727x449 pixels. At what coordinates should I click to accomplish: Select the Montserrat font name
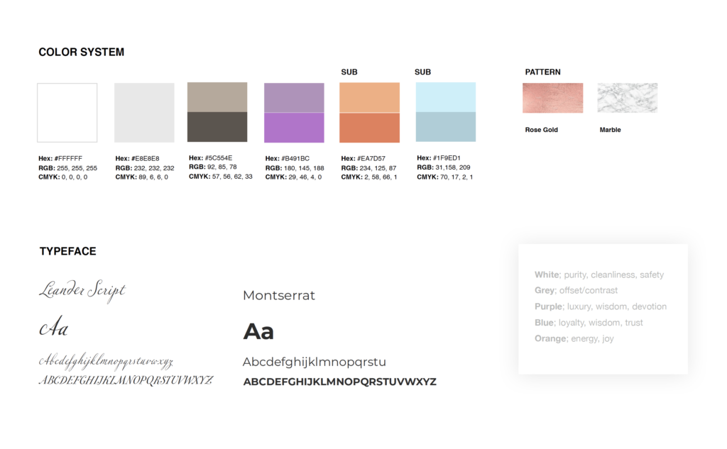pyautogui.click(x=278, y=295)
